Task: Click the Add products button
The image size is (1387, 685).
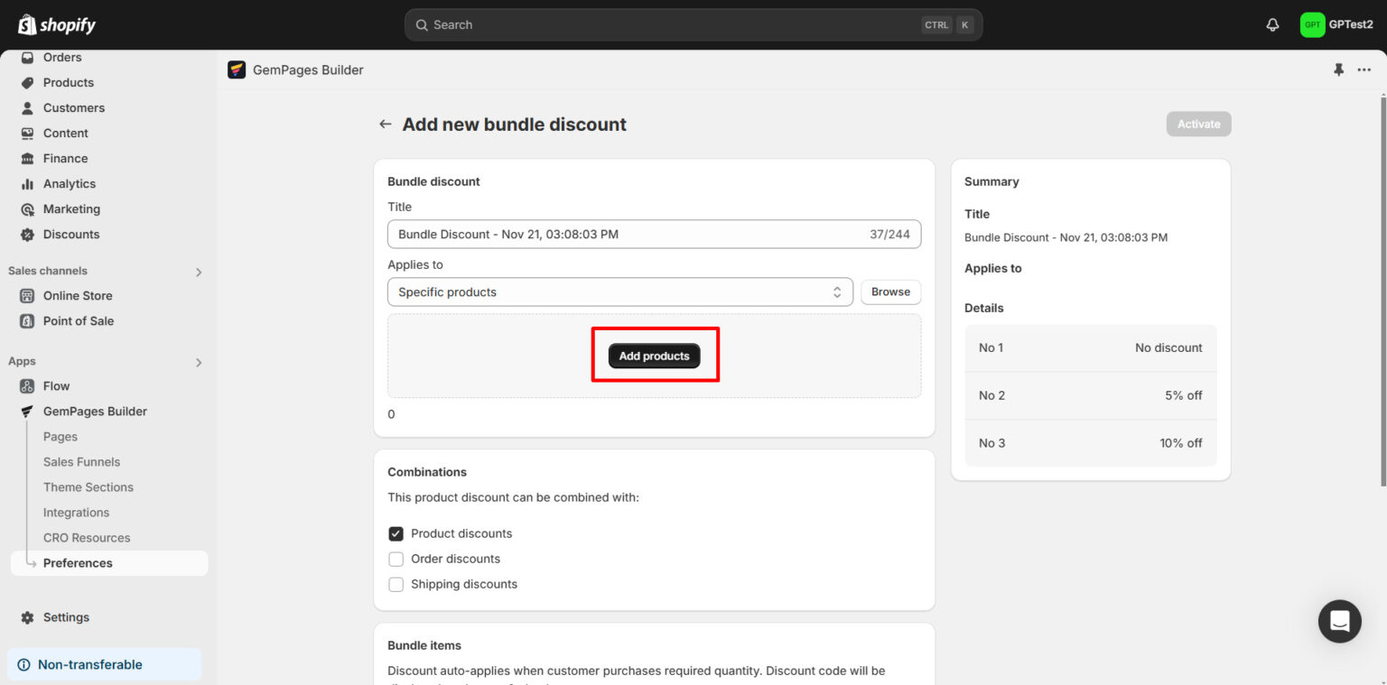Action: coord(654,355)
